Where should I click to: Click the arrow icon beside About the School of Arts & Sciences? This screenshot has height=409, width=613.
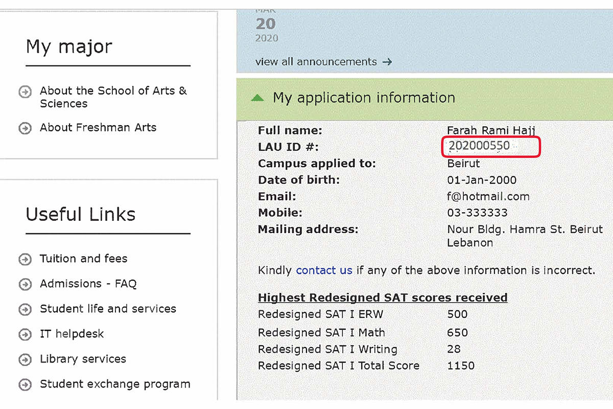coord(25,93)
